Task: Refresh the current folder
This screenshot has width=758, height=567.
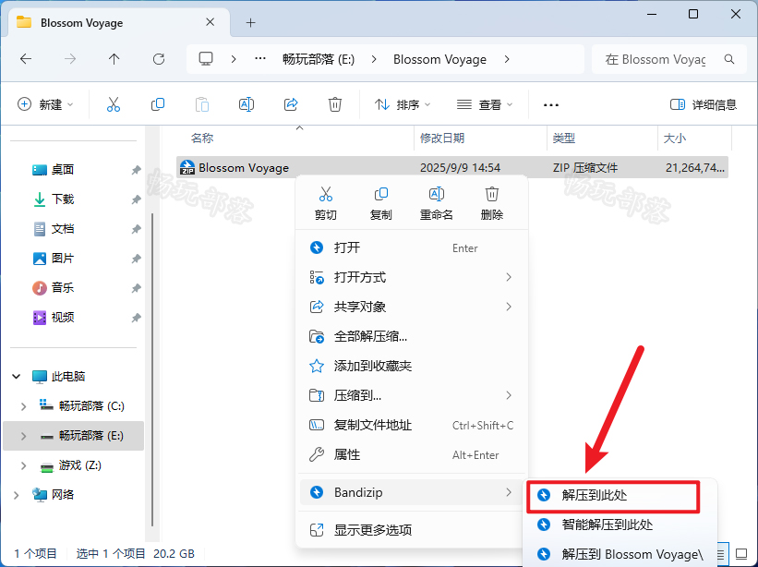Action: pyautogui.click(x=159, y=59)
